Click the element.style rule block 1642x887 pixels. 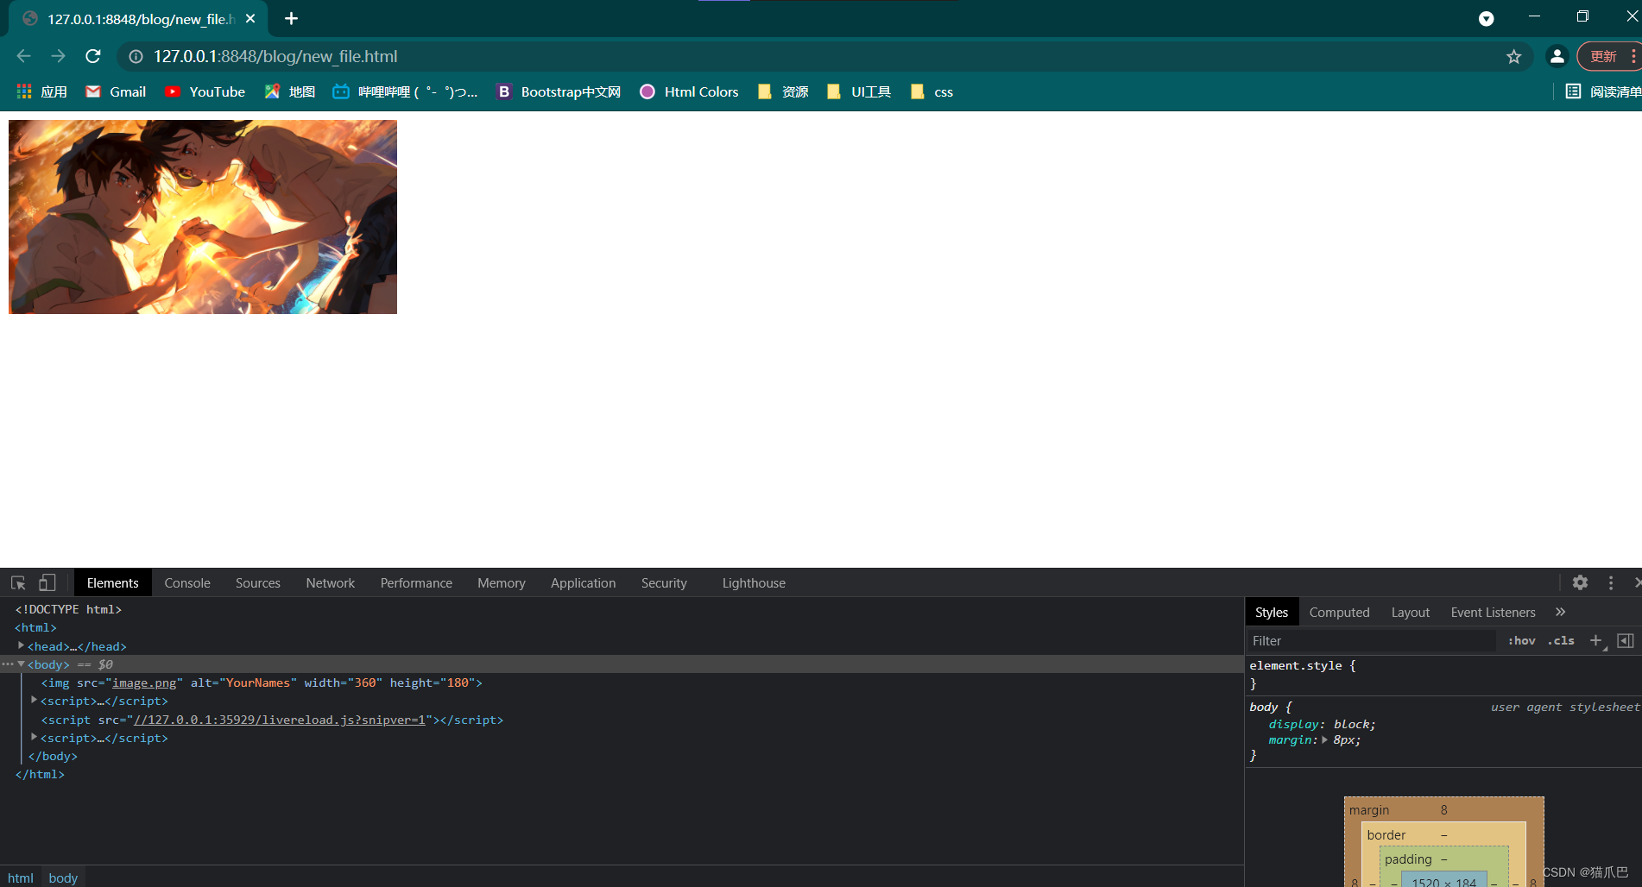pos(1443,674)
